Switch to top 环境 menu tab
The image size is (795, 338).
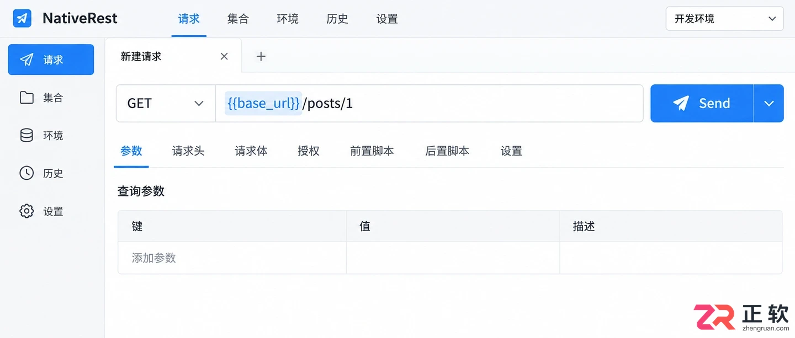tap(288, 19)
